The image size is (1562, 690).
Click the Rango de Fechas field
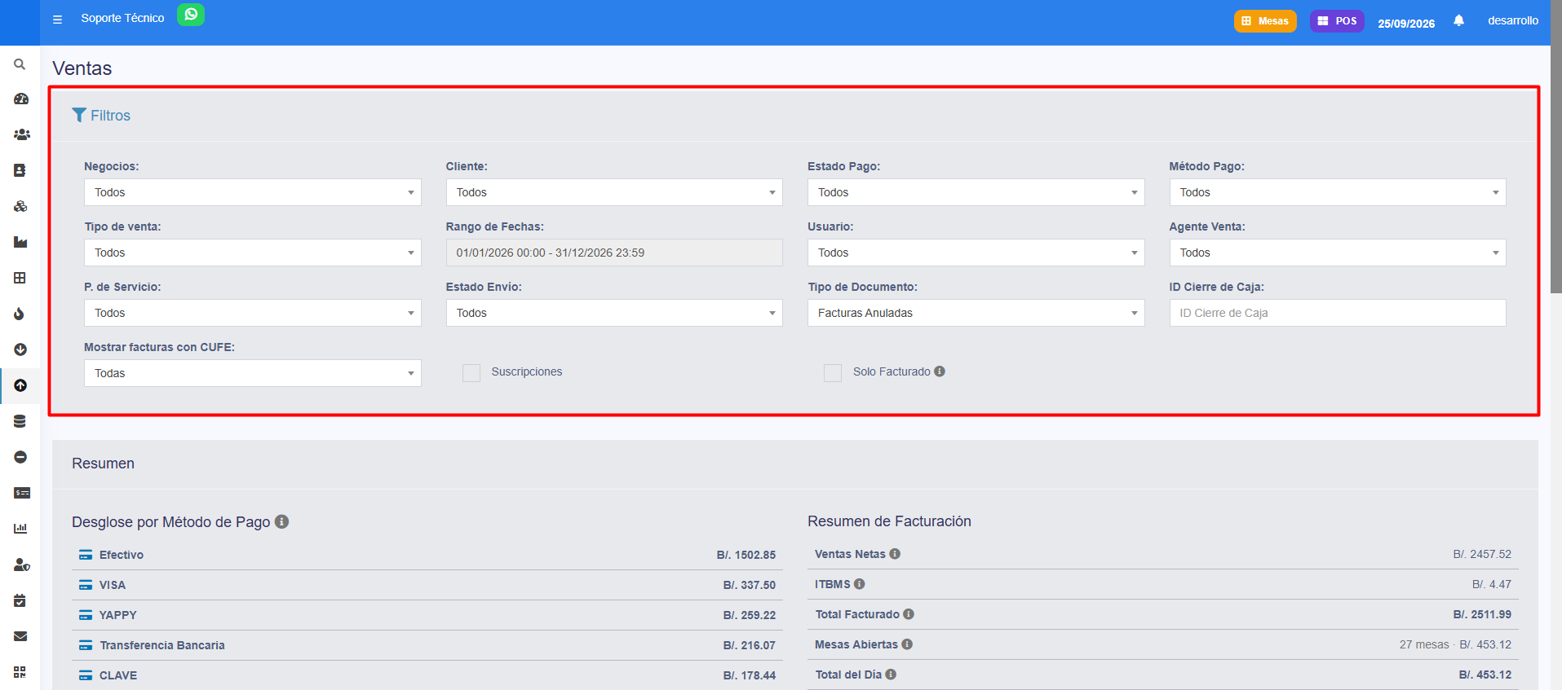pos(614,253)
